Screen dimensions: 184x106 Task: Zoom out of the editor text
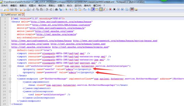[x=70, y=9]
